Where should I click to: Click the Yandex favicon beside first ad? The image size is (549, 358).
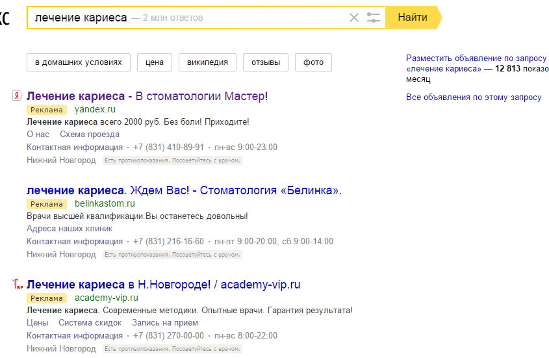tap(17, 96)
